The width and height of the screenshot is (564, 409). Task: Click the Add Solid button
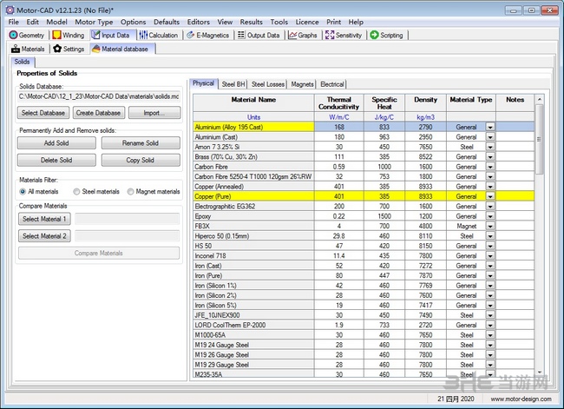point(56,143)
